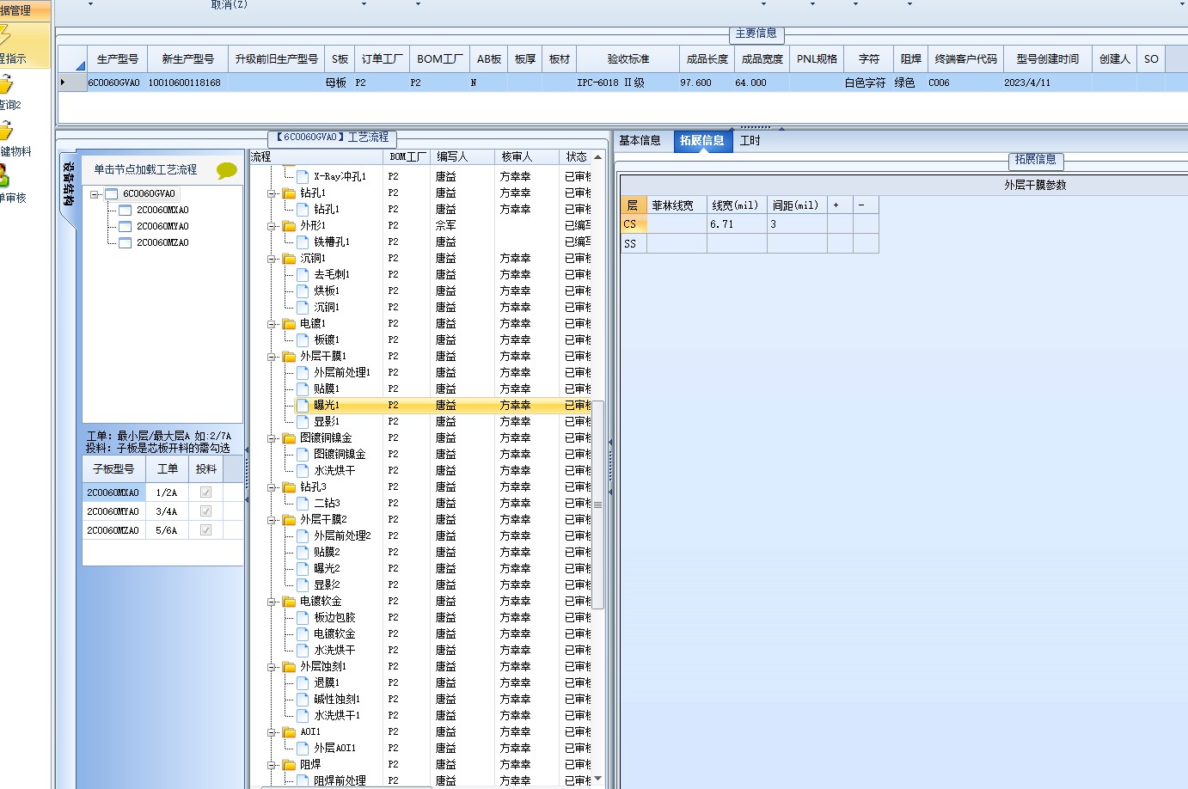Switch to the 工时 tab
This screenshot has width=1188, height=789.
tap(750, 141)
